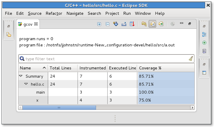This screenshot has height=127, width=214.
Task: Select the main function row
Action: [x=106, y=92]
